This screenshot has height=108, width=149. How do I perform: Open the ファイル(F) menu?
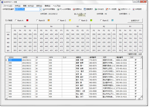[x=8, y=6]
